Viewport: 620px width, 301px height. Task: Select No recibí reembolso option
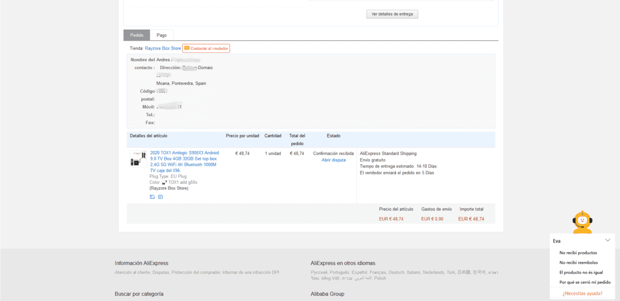tap(579, 263)
